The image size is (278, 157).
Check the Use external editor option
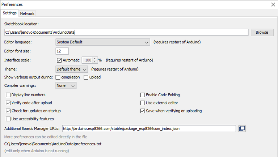[x=143, y=103]
